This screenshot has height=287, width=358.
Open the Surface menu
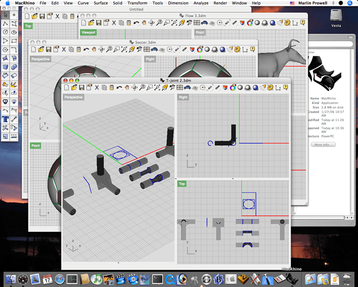(101, 3)
